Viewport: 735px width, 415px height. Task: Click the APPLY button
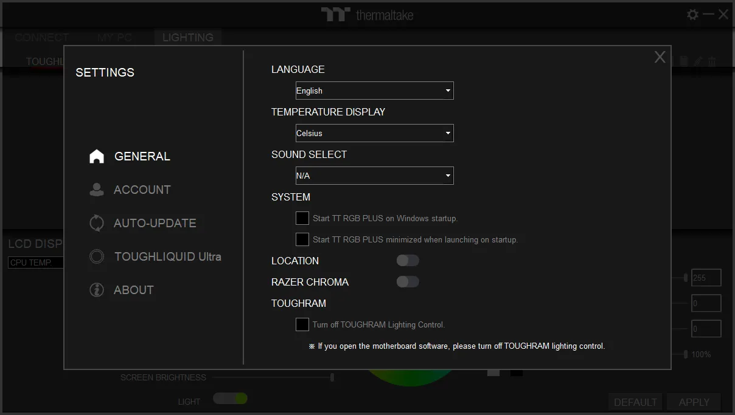tap(694, 402)
